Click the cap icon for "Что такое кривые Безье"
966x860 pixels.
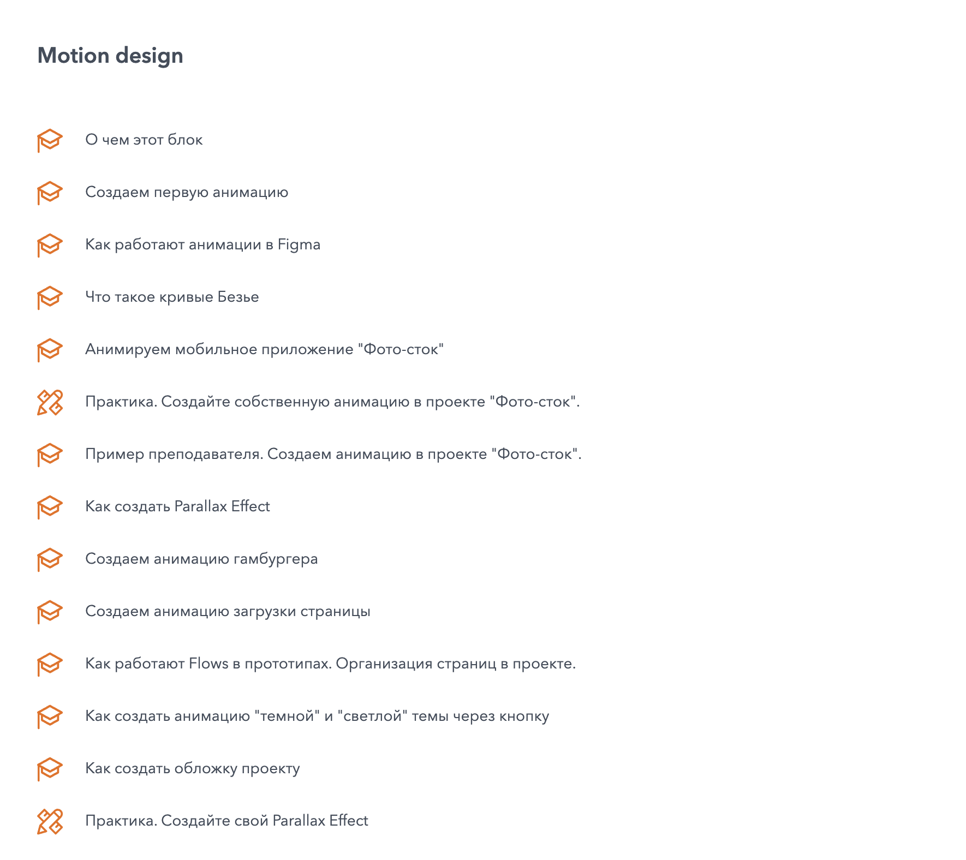point(50,297)
